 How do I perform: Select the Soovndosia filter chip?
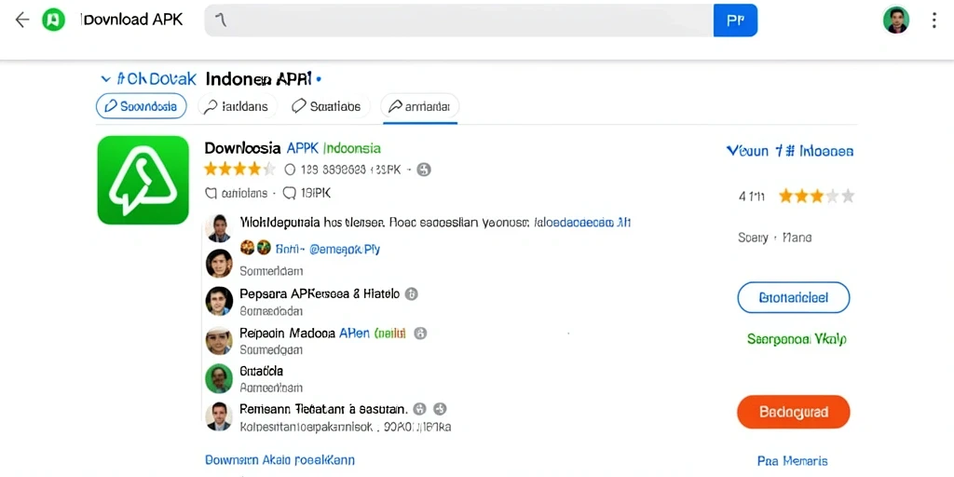[x=142, y=106]
